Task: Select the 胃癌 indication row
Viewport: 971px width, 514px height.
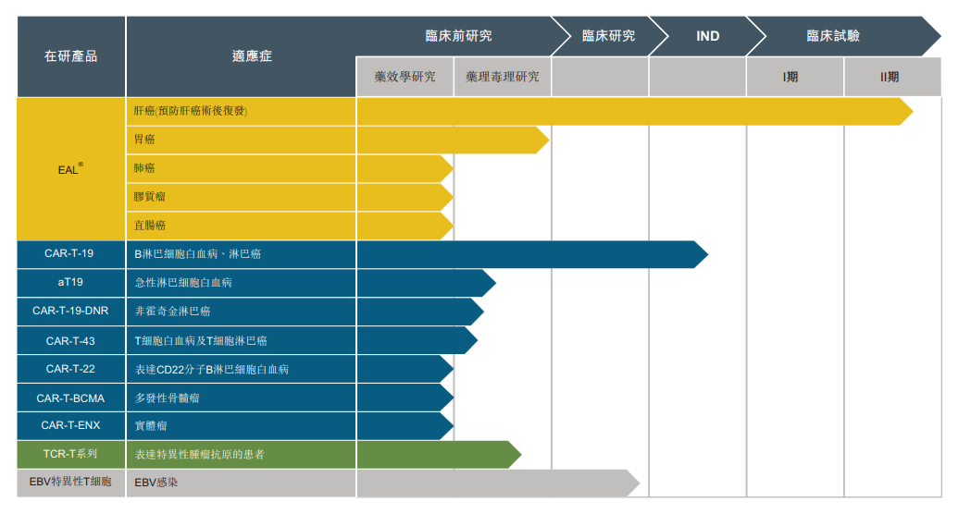Action: coord(241,140)
